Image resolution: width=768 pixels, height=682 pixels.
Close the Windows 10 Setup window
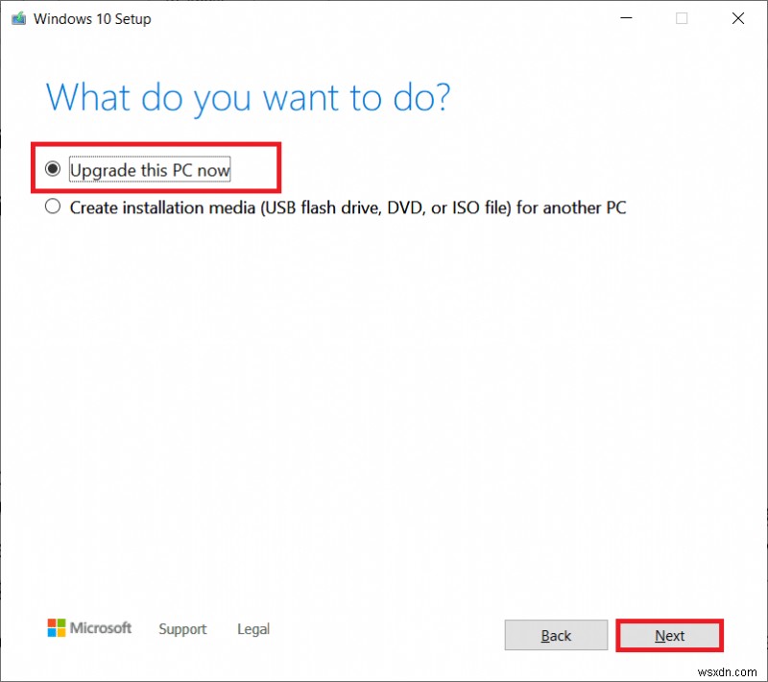(737, 18)
